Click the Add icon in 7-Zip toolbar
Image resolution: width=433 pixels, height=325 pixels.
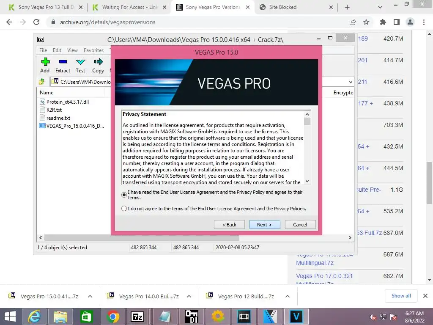[45, 62]
